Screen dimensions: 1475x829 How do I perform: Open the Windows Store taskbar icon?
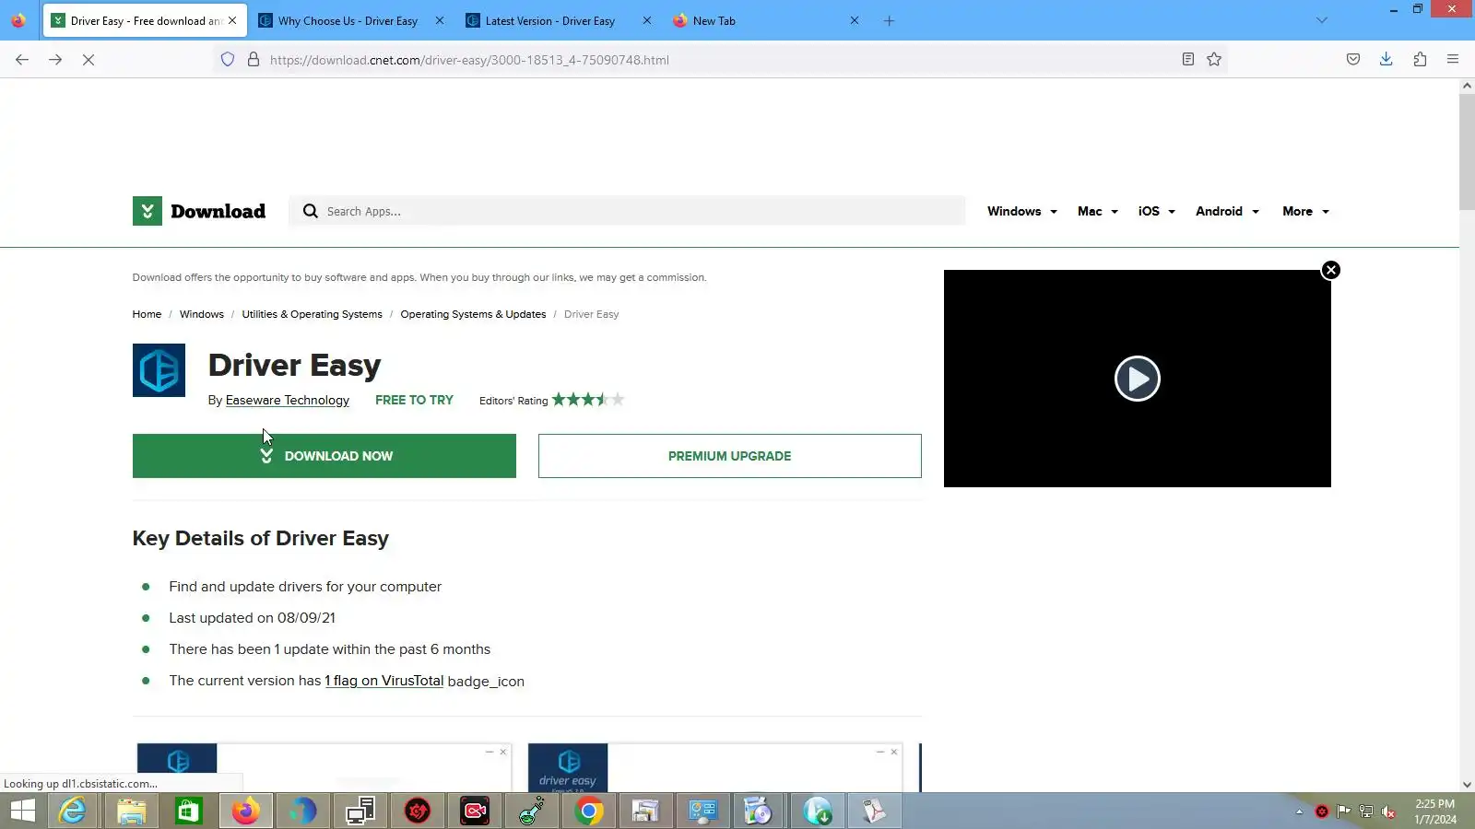(188, 811)
